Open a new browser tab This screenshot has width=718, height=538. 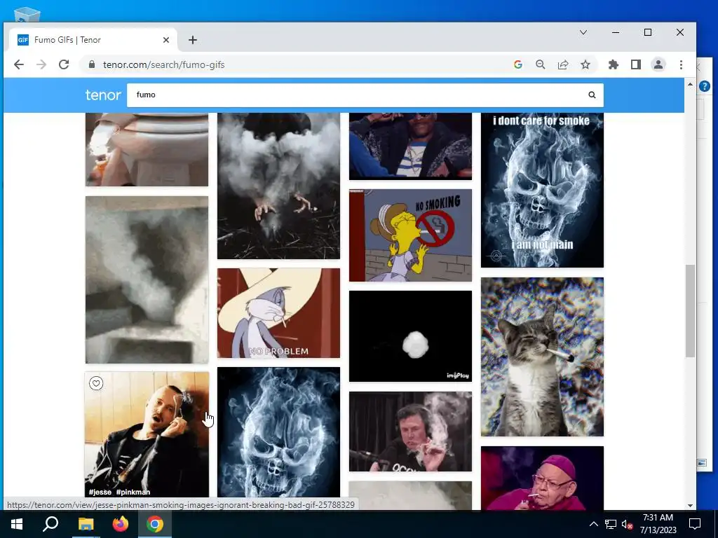(193, 40)
